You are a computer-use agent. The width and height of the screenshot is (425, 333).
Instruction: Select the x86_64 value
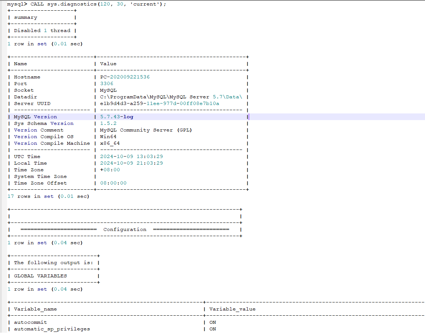point(110,143)
